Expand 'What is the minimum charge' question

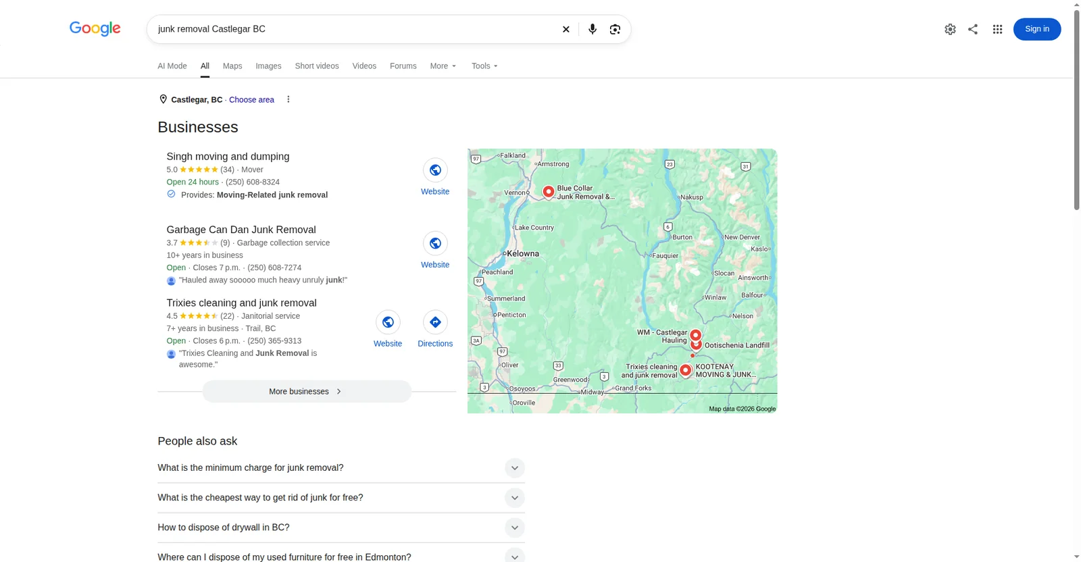click(515, 468)
